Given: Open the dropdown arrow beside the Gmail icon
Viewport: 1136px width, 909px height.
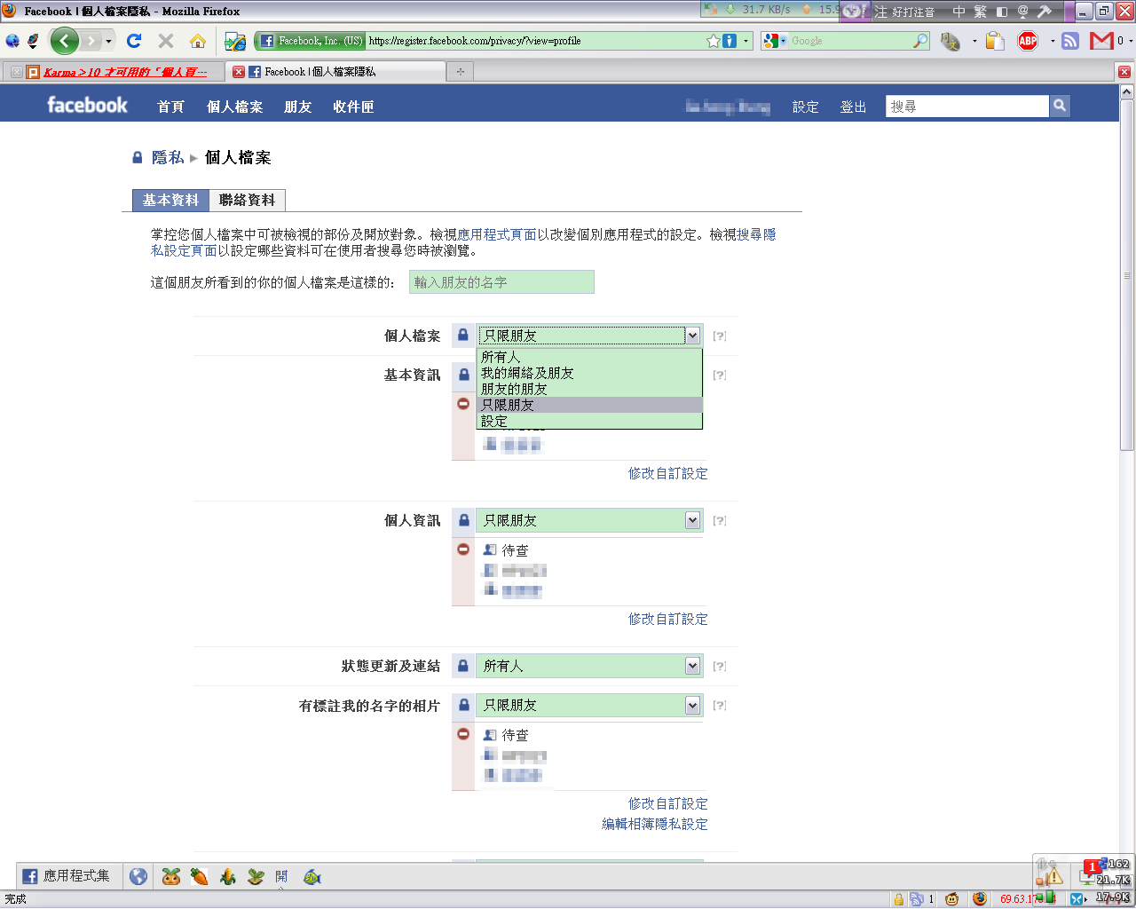Looking at the screenshot, I should click(x=1129, y=41).
